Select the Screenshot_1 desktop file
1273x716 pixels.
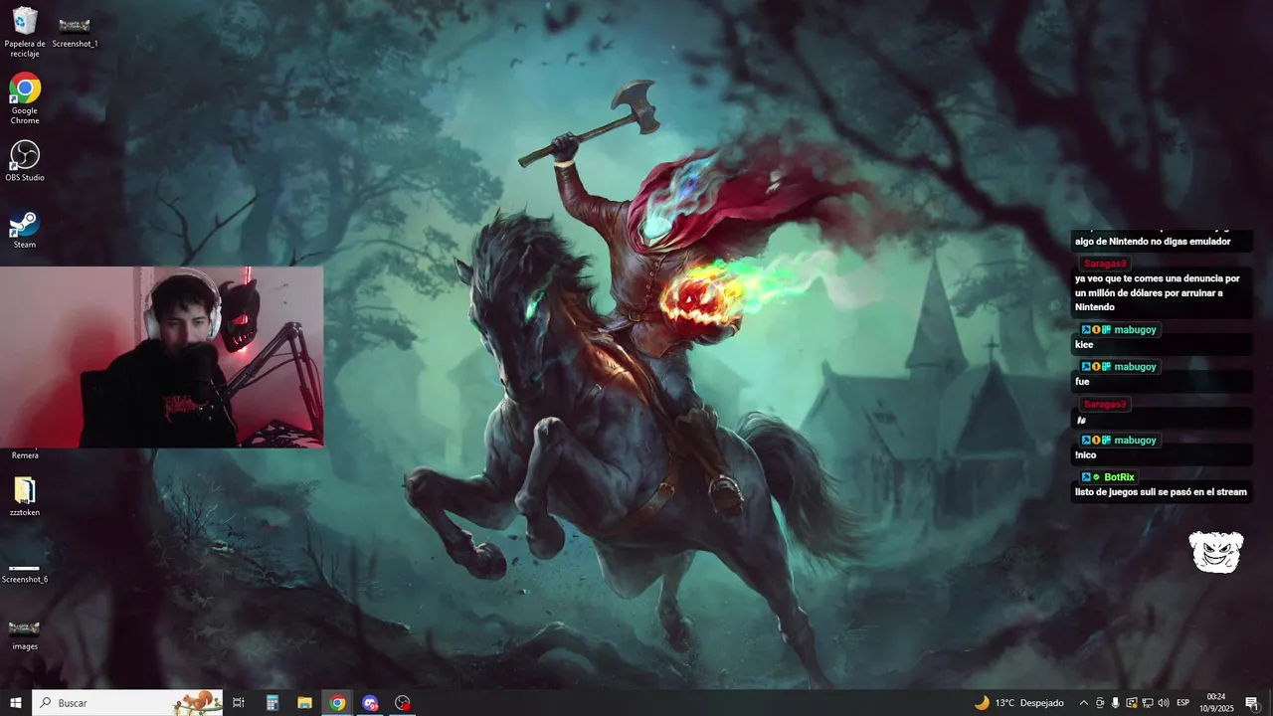tap(75, 32)
